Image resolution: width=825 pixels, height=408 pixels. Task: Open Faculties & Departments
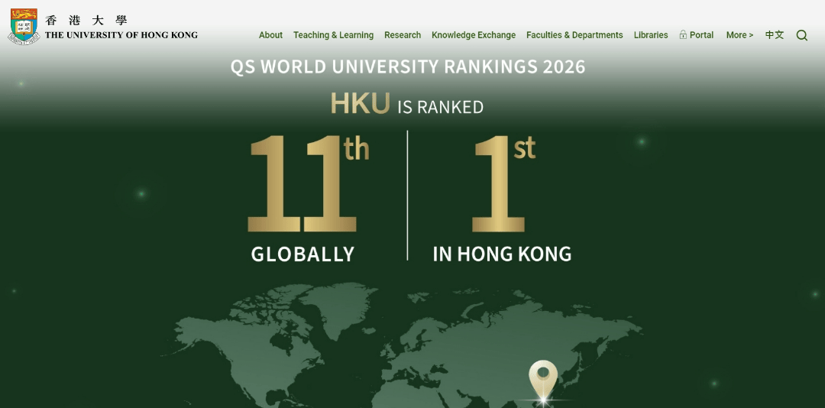pyautogui.click(x=574, y=35)
